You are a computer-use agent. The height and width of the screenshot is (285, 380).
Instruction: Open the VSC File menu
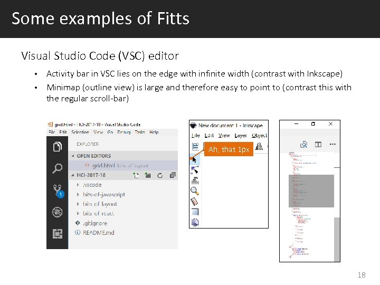52,132
